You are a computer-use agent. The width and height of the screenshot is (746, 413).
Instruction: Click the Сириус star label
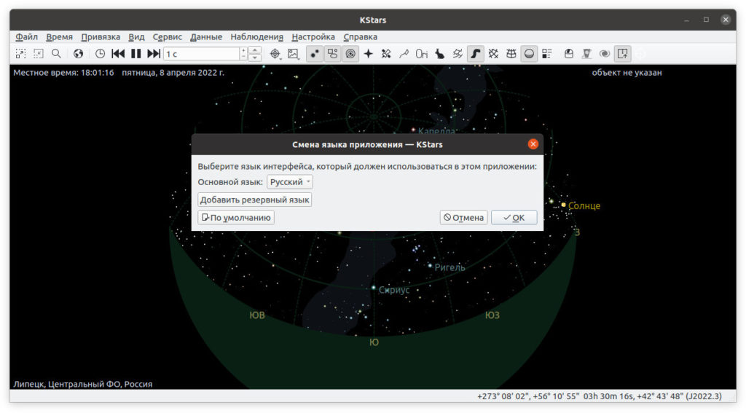click(394, 290)
